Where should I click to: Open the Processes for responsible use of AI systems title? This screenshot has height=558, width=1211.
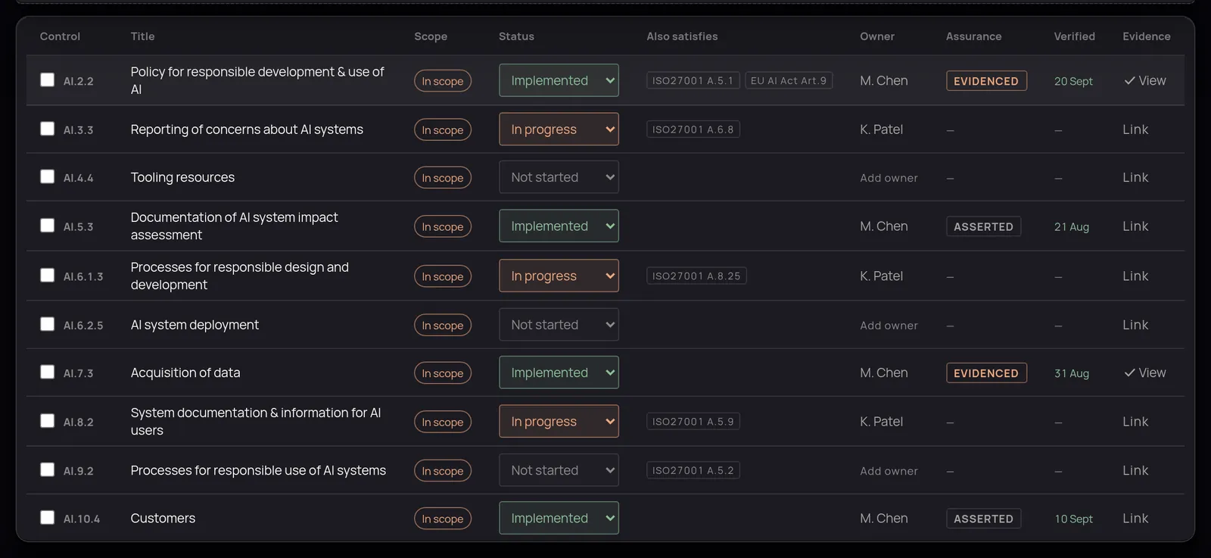point(258,470)
